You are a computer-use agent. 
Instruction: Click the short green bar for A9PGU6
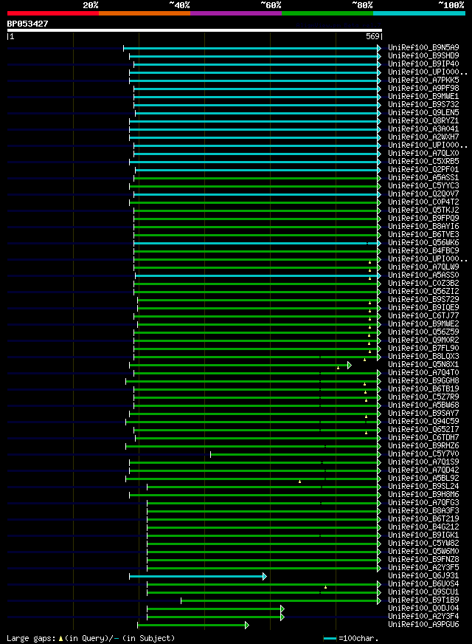point(192,626)
